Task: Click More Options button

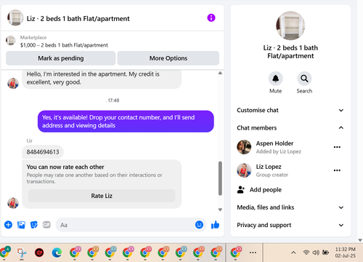Action: click(x=168, y=58)
